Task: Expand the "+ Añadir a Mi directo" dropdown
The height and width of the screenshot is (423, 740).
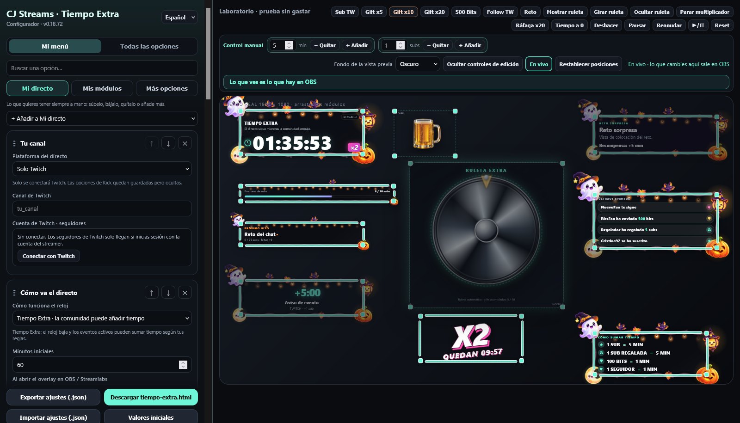Action: tap(102, 118)
